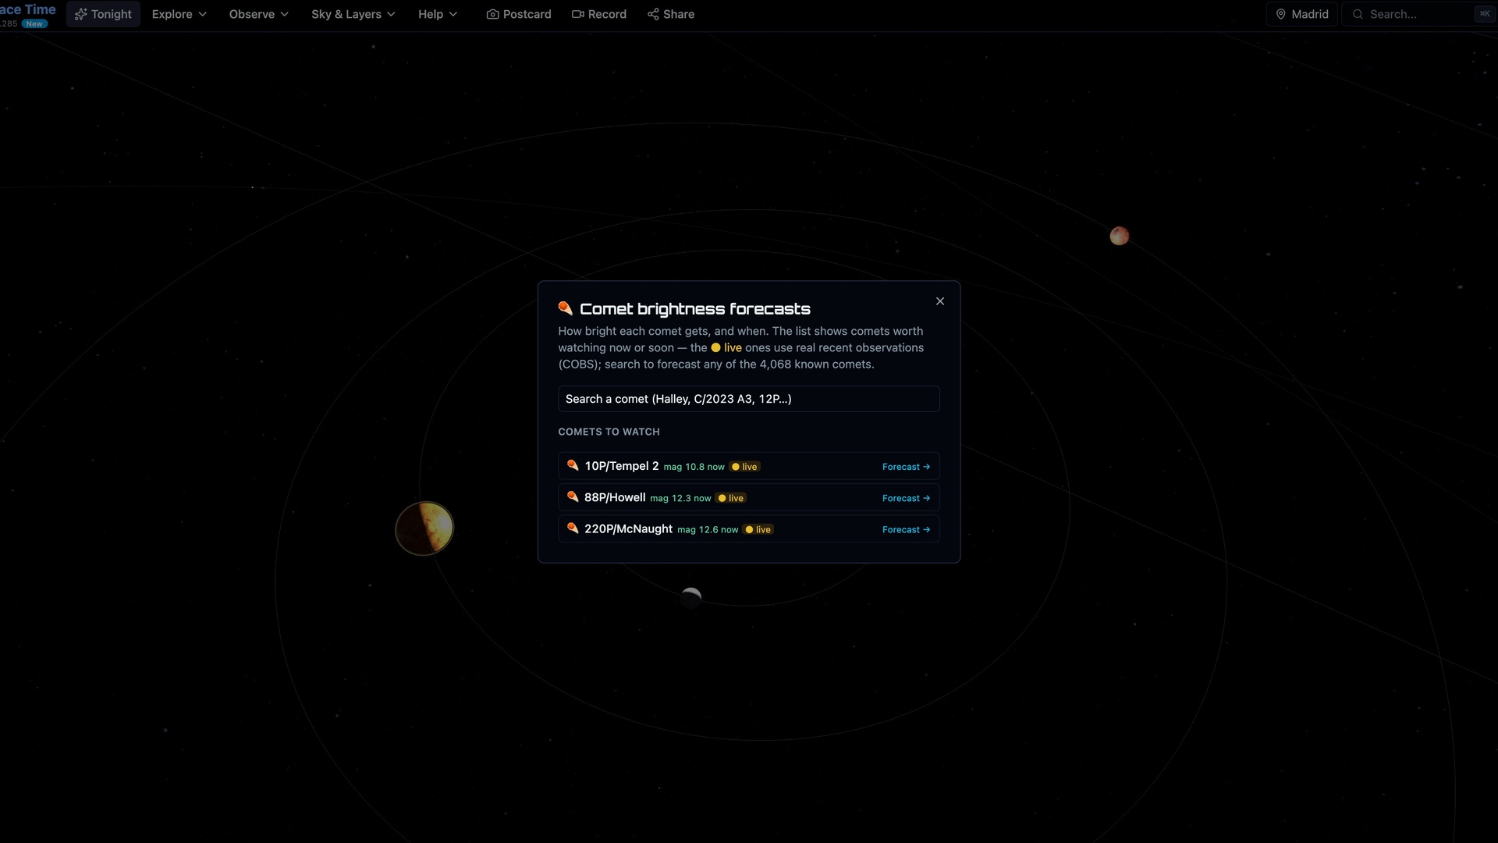Expand the Explore menu

click(x=179, y=14)
